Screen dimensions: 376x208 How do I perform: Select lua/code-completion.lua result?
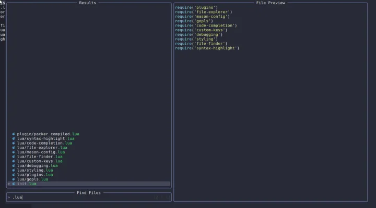coord(44,143)
